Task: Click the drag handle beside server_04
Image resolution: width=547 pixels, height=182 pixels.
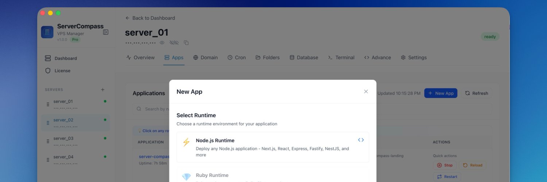Action: coord(48,160)
